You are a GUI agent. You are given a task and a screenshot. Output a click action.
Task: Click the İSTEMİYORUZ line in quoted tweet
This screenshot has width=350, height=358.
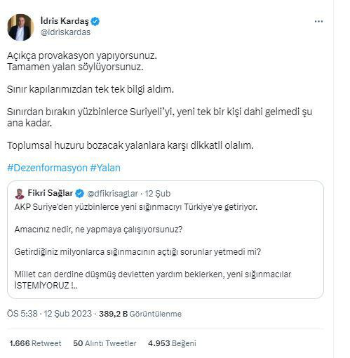coord(46,286)
